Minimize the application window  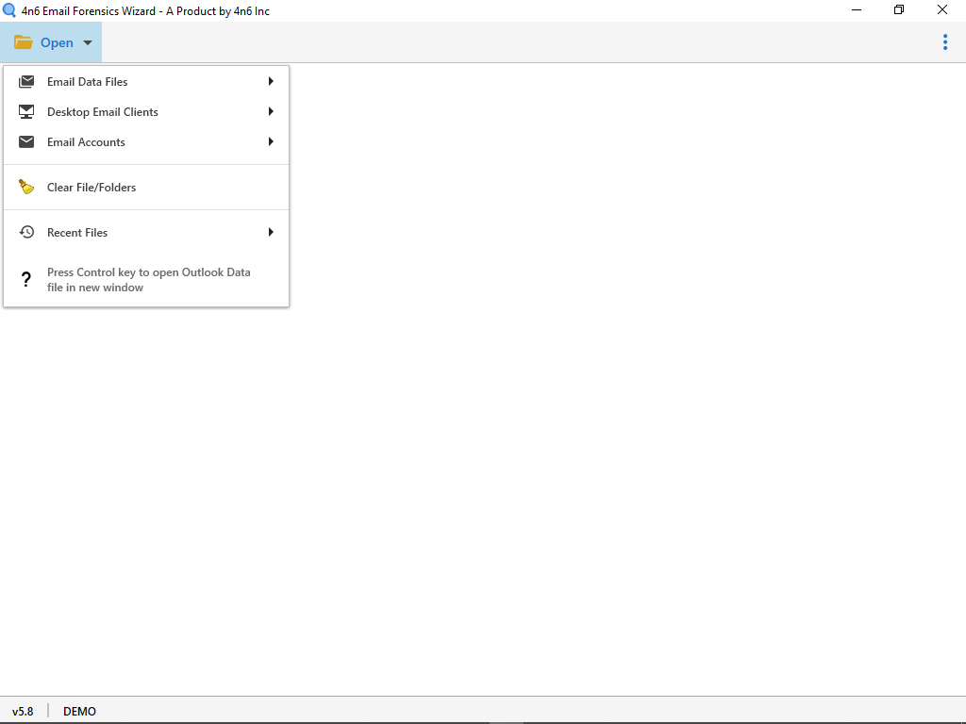click(x=857, y=10)
